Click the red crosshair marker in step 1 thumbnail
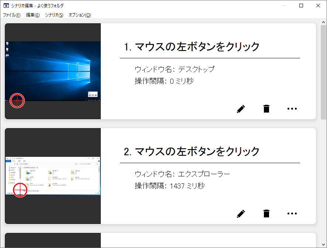Screen dimensions: 327x248 click(x=17, y=100)
